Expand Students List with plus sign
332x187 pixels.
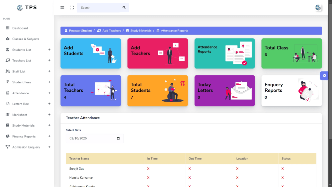click(x=49, y=49)
